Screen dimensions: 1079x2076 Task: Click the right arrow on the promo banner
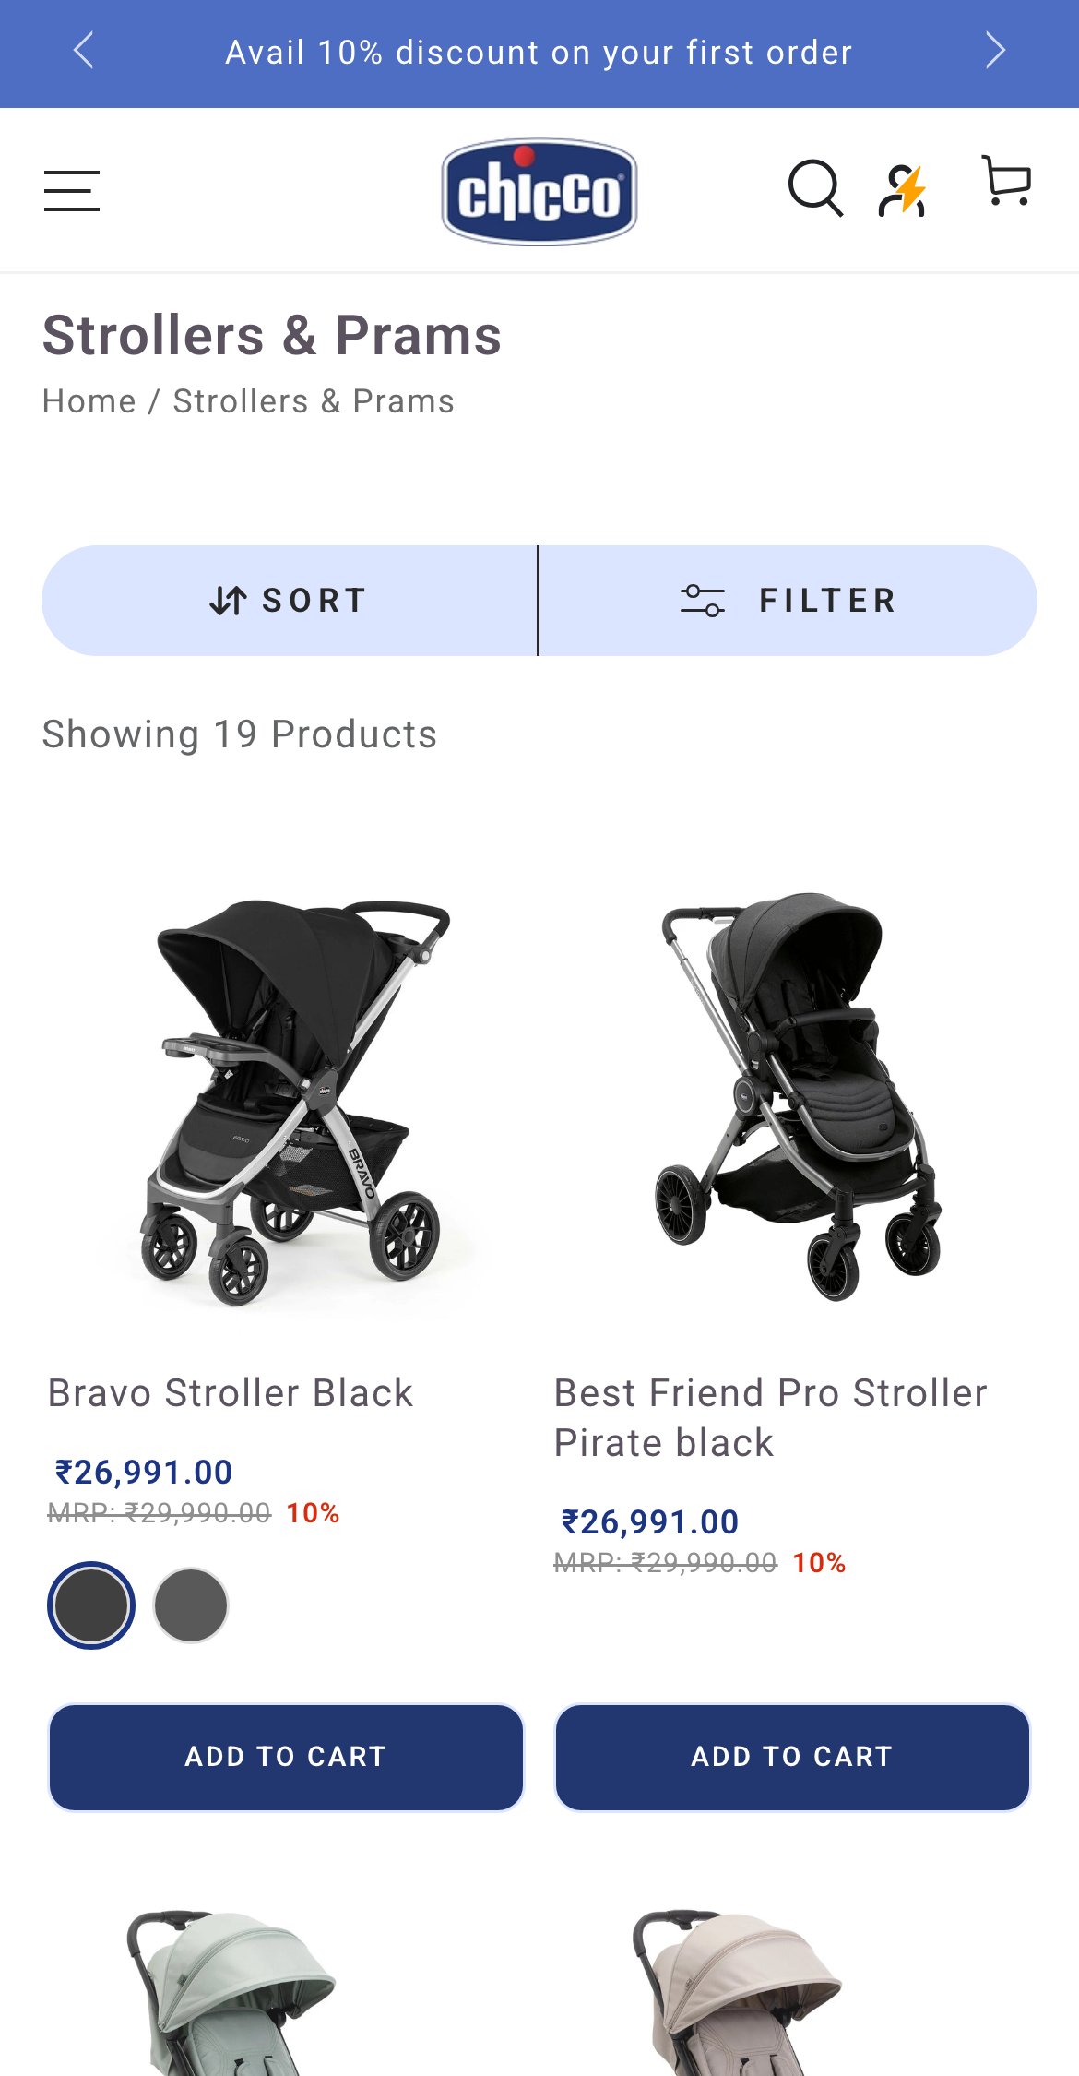(x=996, y=52)
